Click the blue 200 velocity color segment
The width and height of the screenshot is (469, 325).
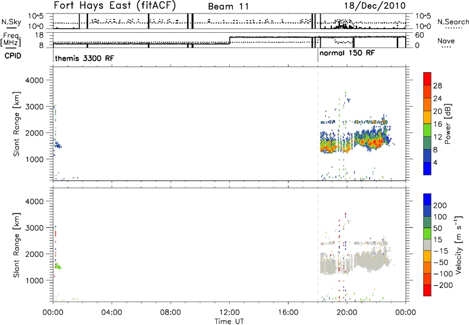click(x=427, y=199)
